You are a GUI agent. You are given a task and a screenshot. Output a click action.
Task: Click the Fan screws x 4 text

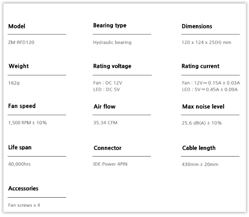pyautogui.click(x=24, y=205)
